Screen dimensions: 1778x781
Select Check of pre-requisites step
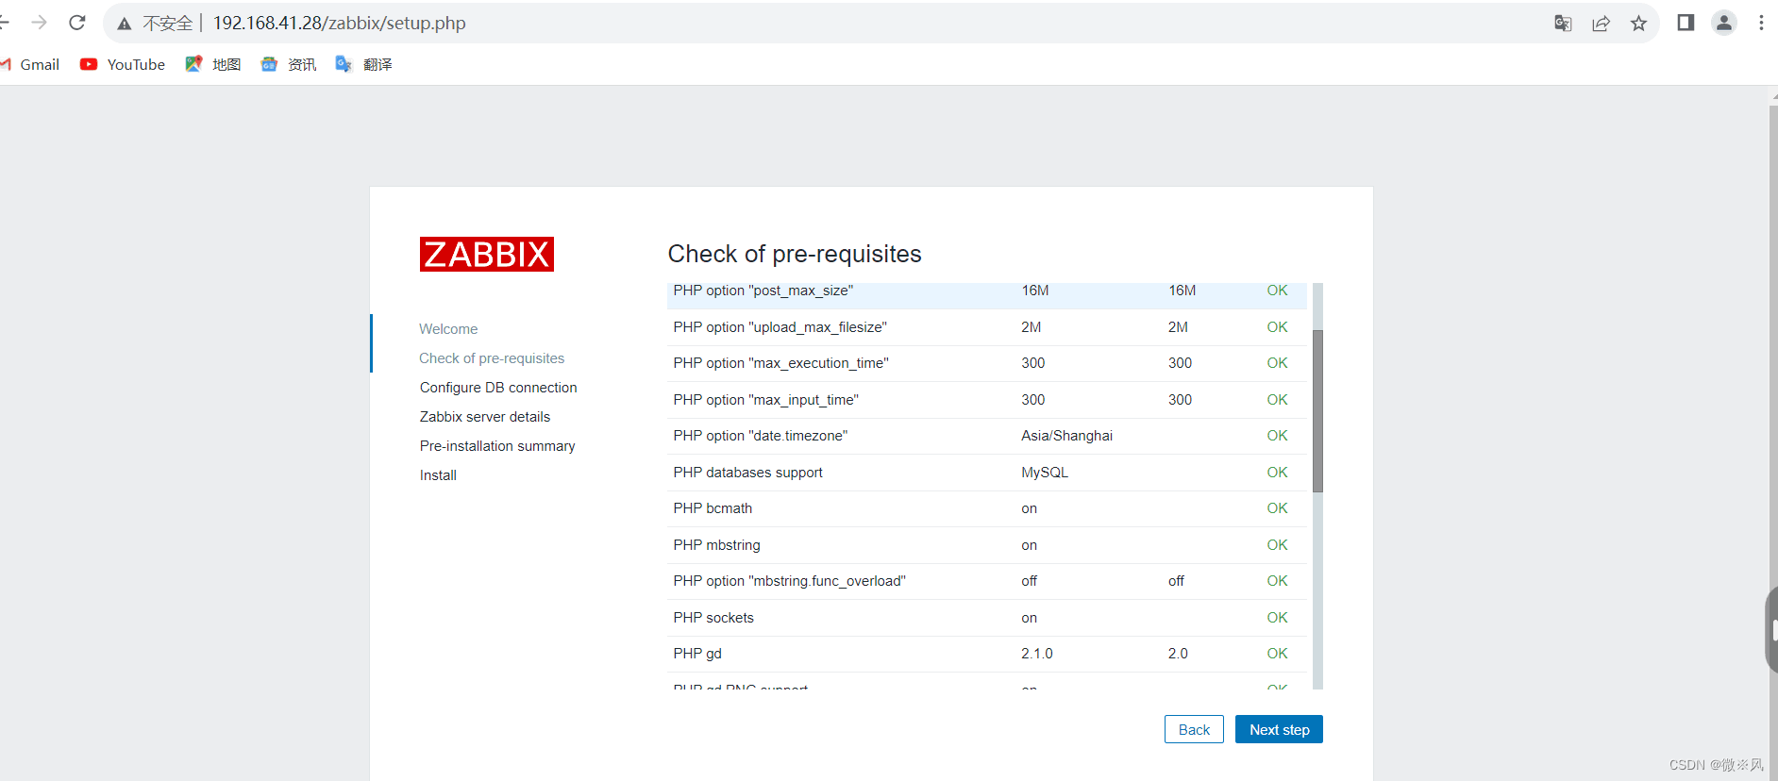(x=492, y=358)
